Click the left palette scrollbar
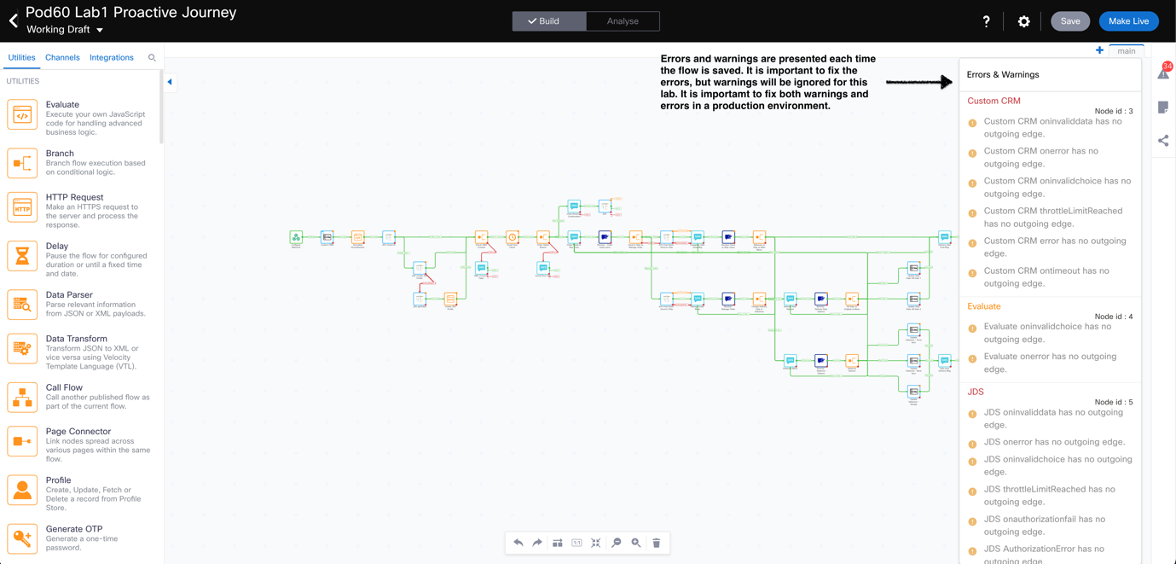This screenshot has width=1176, height=564. (160, 108)
